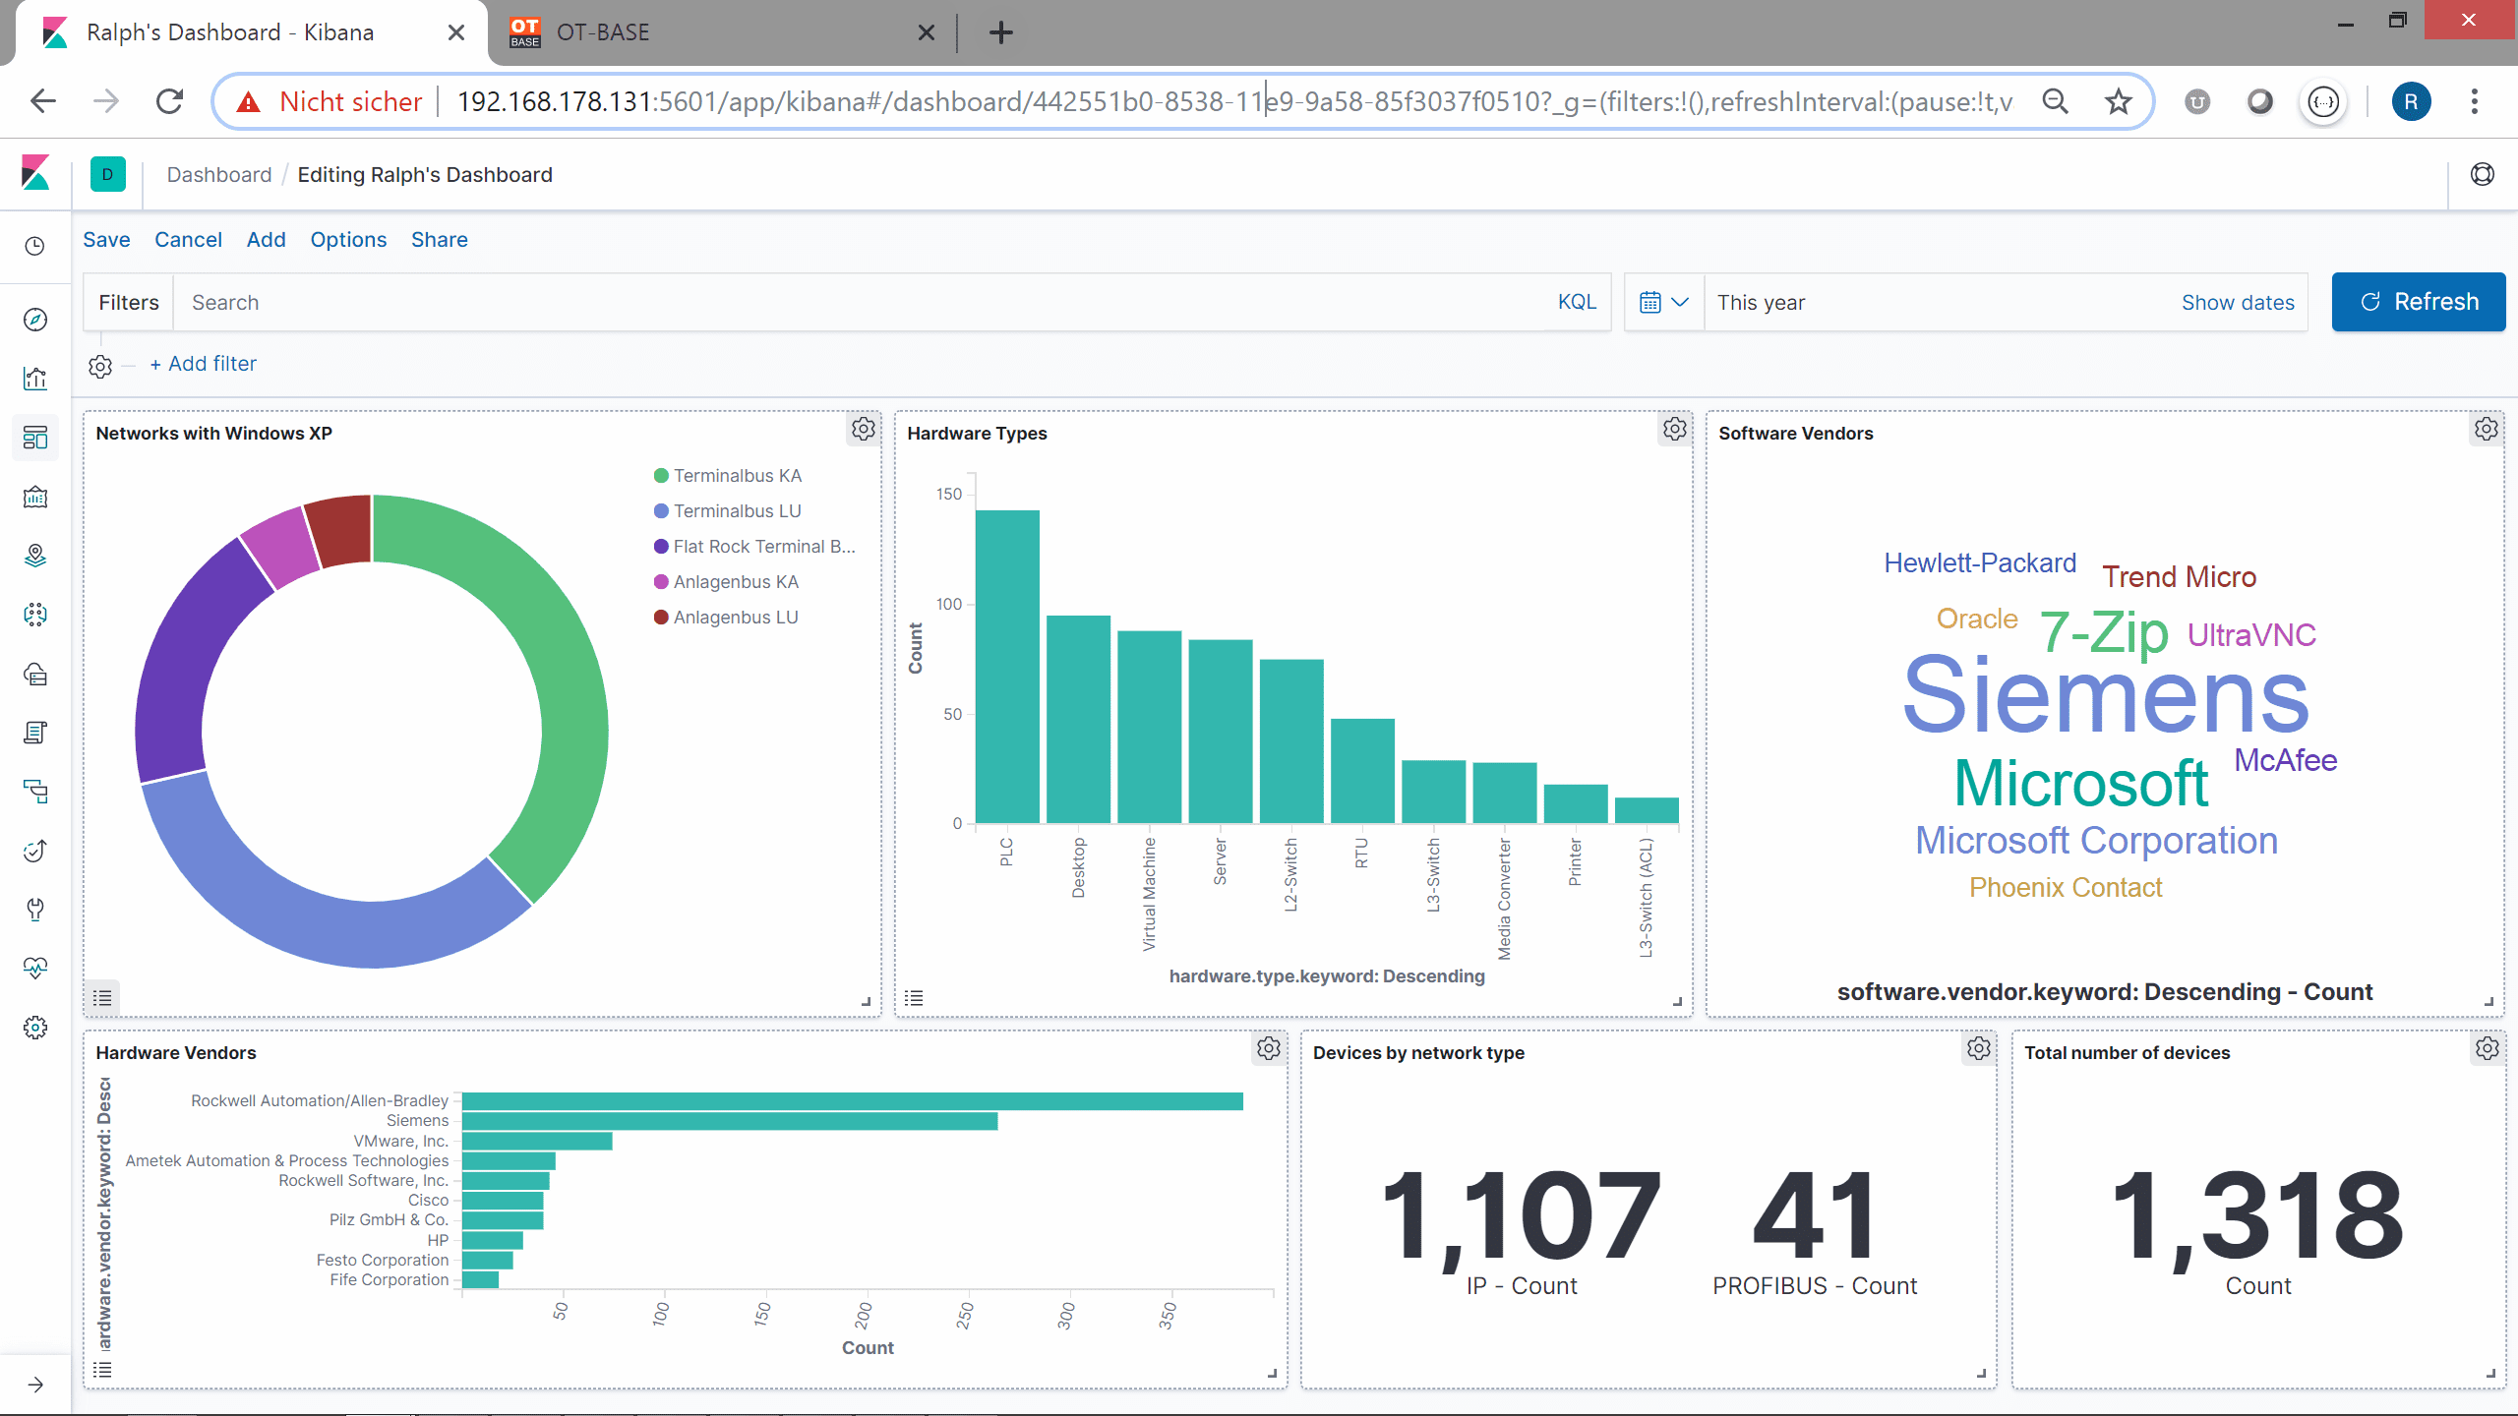Open Kibana home logo
This screenshot has height=1416, width=2518.
coord(35,174)
